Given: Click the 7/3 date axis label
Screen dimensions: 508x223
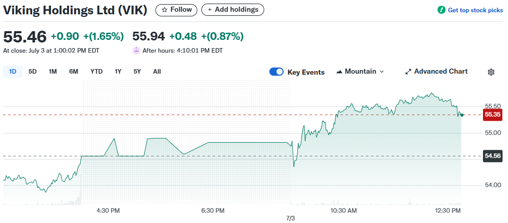Looking at the screenshot, I should click(x=291, y=218).
